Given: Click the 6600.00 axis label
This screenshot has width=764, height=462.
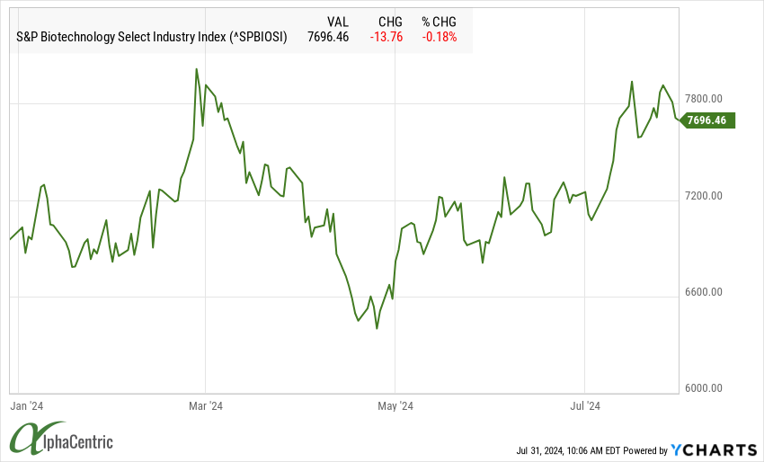Looking at the screenshot, I should 704,292.
